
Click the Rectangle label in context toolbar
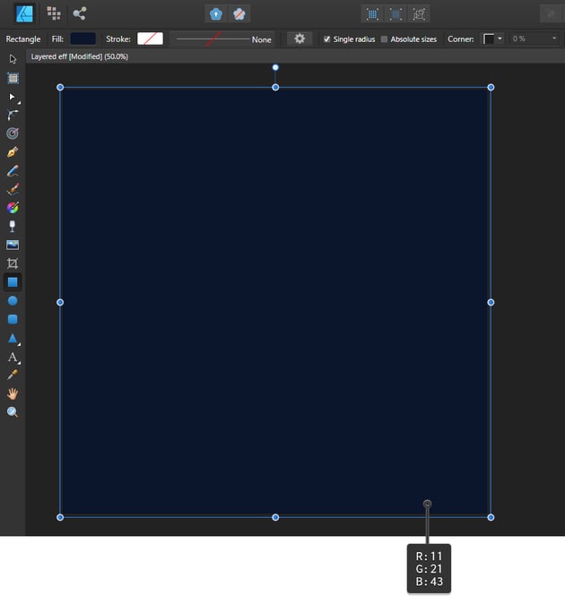pyautogui.click(x=23, y=39)
